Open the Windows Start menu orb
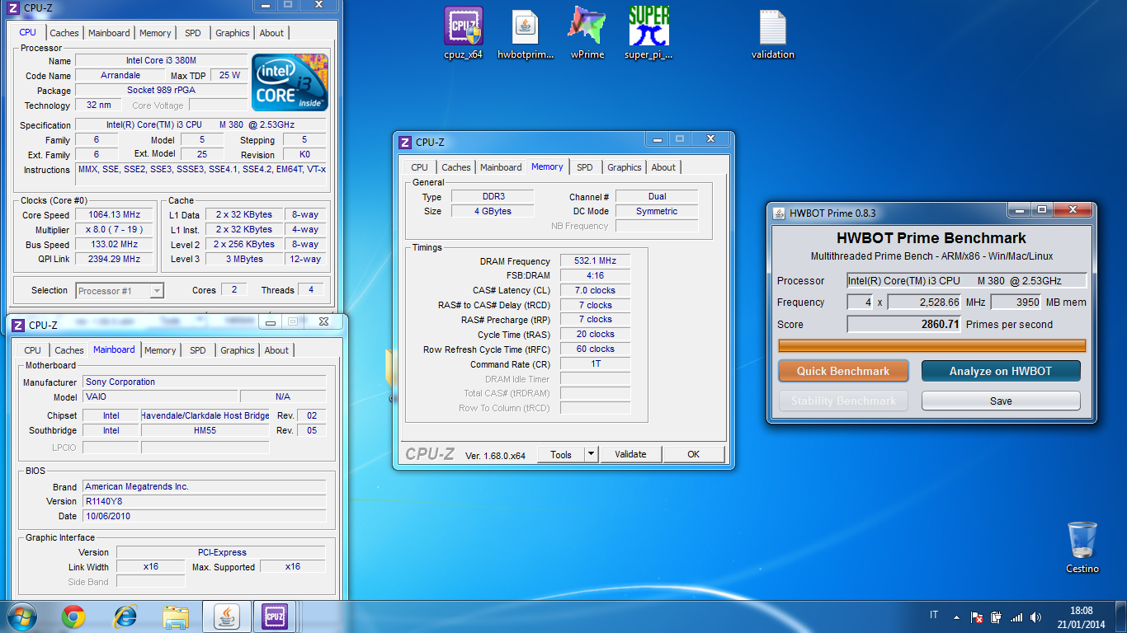Viewport: 1127px width, 633px height. coord(22,617)
